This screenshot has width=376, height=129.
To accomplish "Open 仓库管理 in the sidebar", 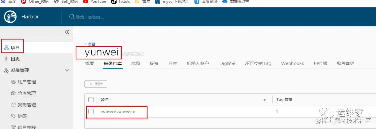I will [27, 93].
